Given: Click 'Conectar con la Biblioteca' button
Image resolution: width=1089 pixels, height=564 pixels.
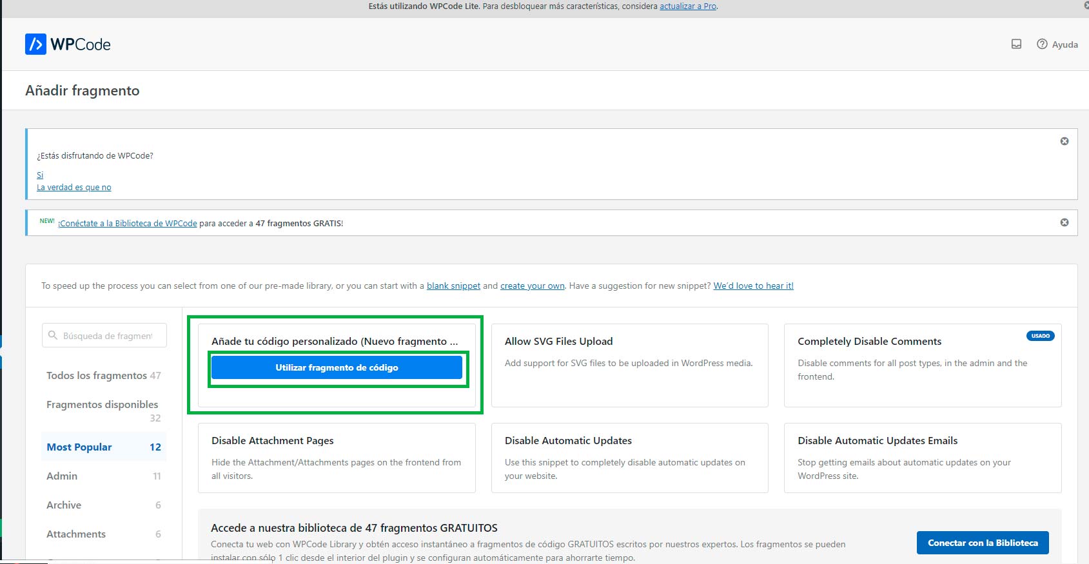Looking at the screenshot, I should coord(983,543).
